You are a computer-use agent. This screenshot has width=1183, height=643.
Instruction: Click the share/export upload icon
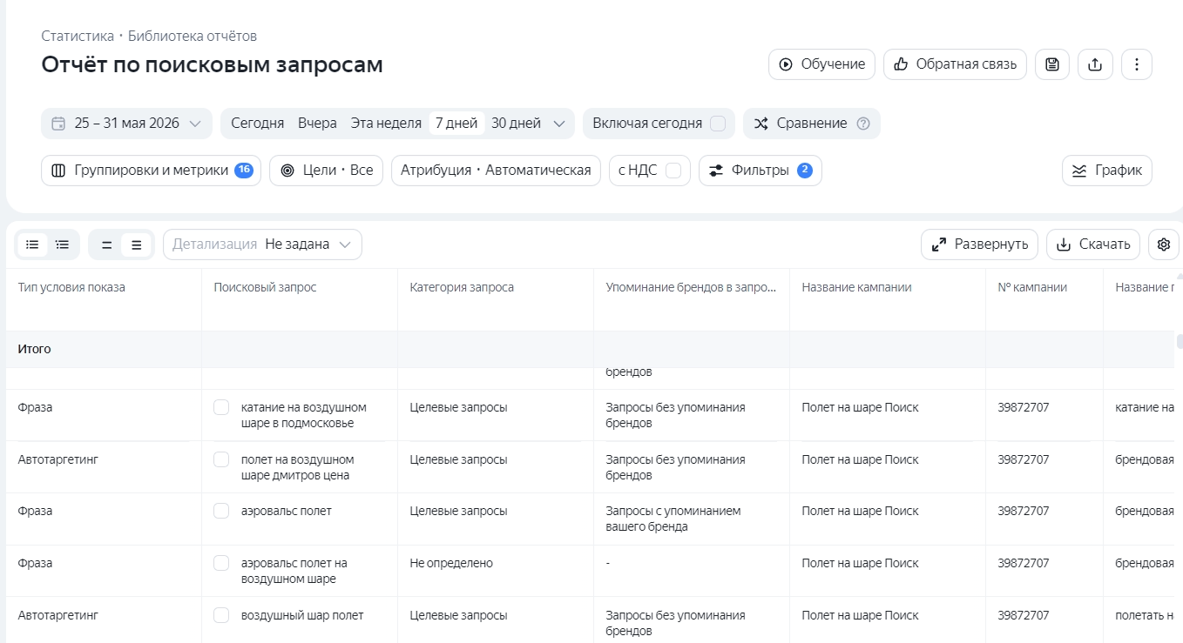[1095, 64]
